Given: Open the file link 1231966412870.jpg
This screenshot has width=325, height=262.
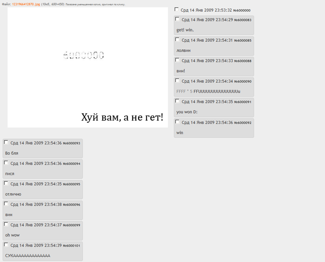Looking at the screenshot, I should 26,4.
